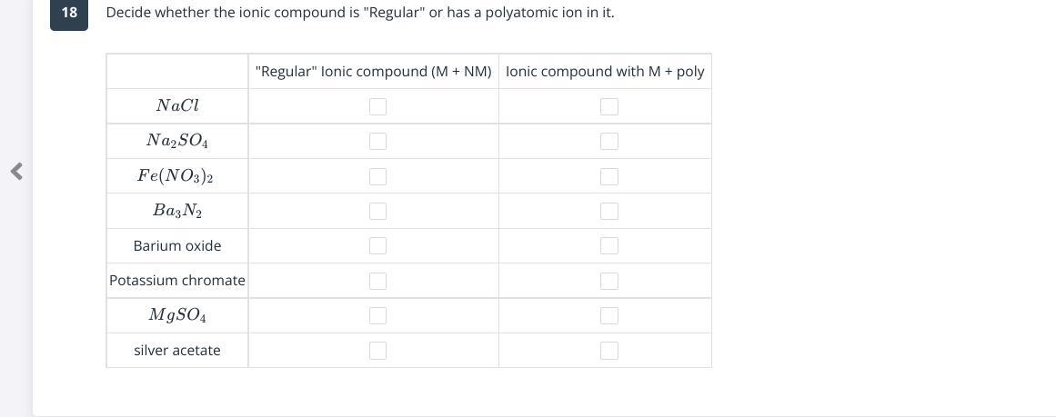The height and width of the screenshot is (417, 1056).
Task: Check Regular box for Potassium chromate
Action: coord(377,281)
